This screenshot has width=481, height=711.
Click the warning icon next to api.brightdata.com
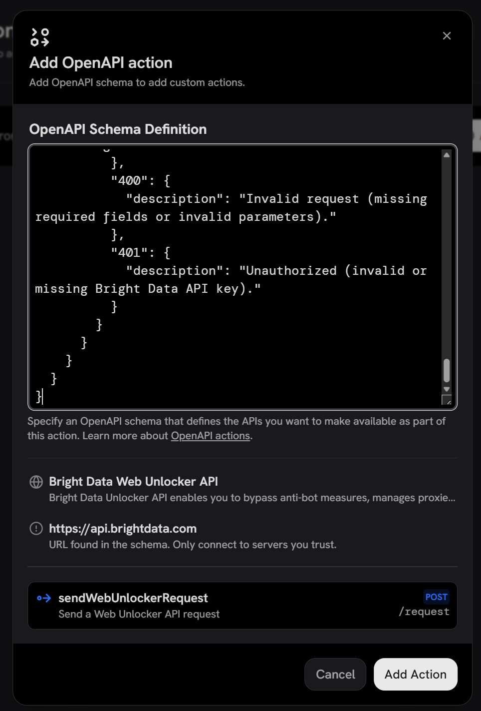point(36,529)
